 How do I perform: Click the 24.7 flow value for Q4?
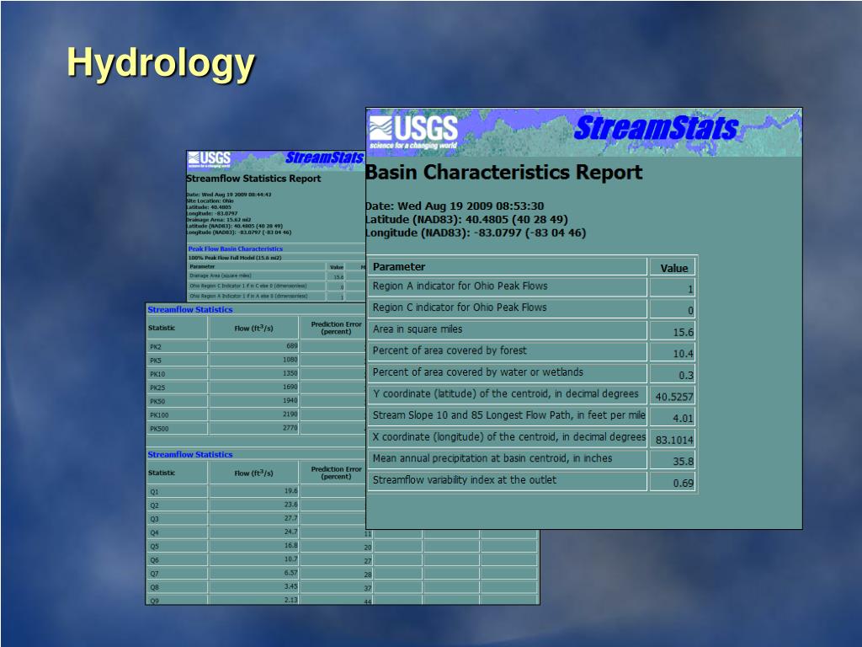click(x=253, y=532)
